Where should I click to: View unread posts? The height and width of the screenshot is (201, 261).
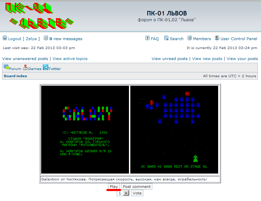169,59
